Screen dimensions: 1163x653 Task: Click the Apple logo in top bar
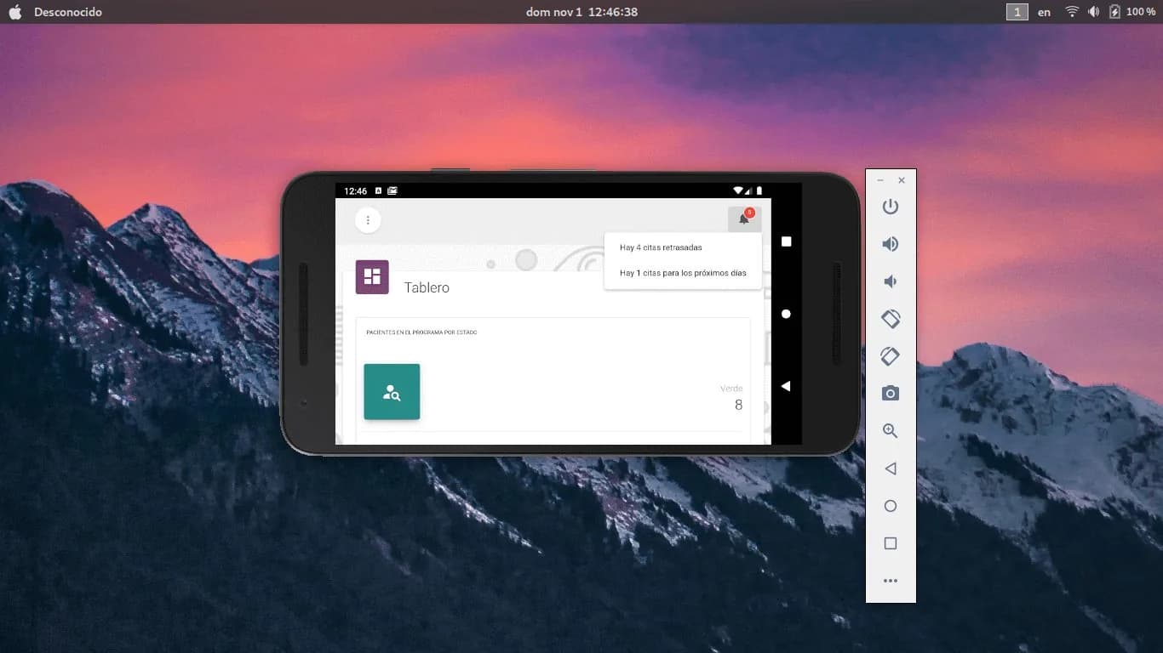pyautogui.click(x=14, y=12)
